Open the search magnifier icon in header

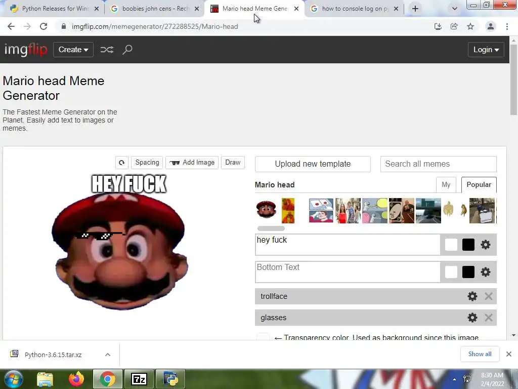127,50
